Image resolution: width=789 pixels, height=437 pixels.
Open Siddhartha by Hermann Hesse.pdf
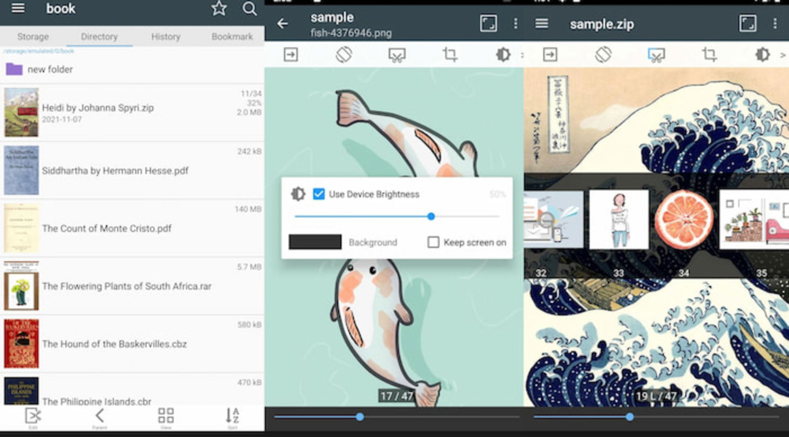(132, 170)
